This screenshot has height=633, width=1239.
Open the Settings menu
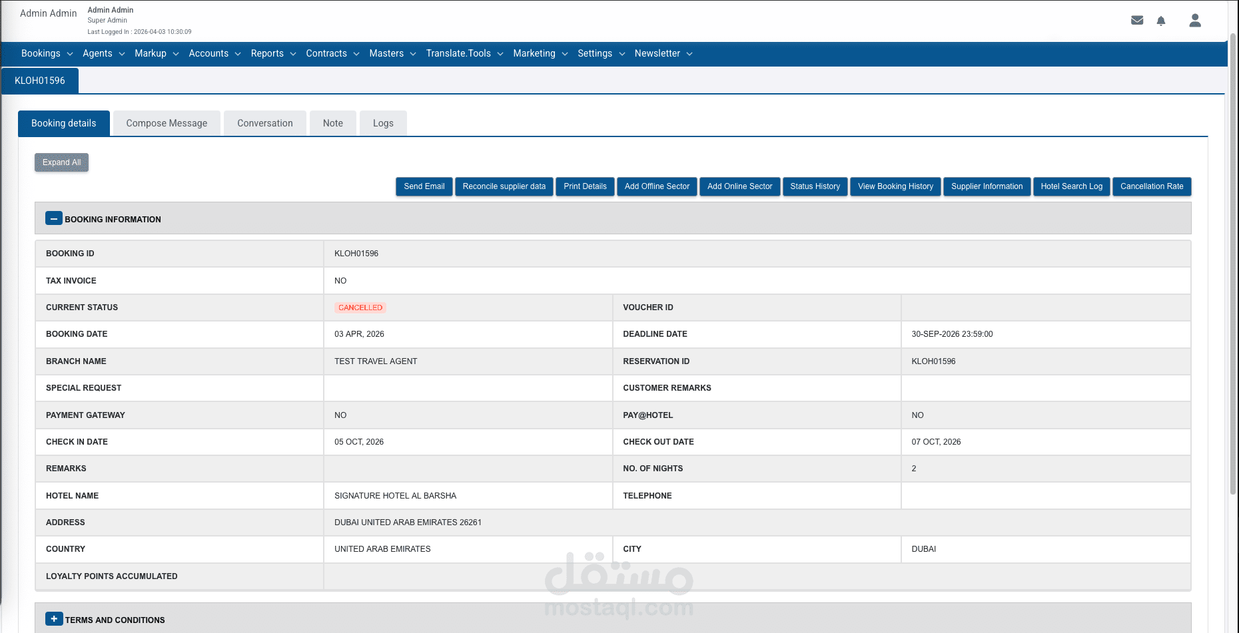tap(602, 53)
